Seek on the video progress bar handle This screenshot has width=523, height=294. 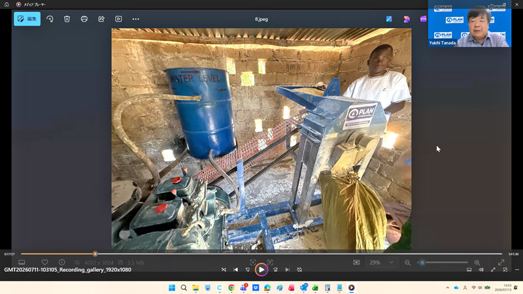tap(95, 254)
